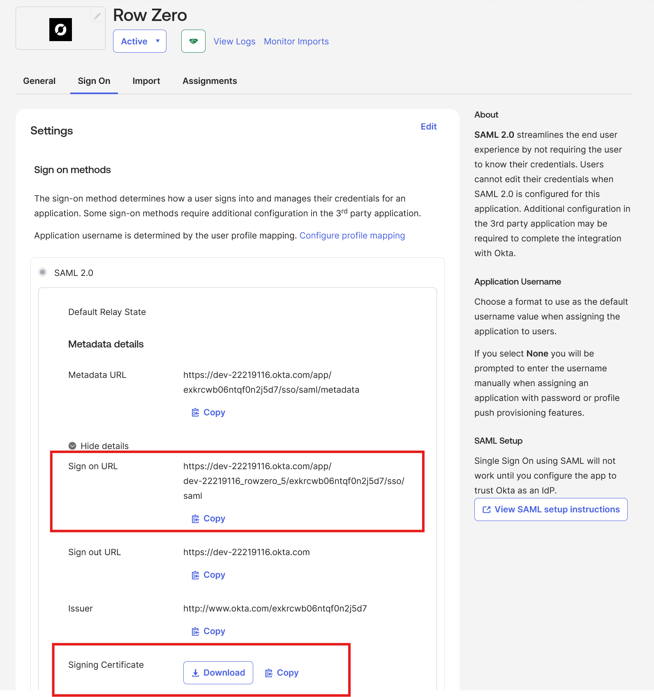Switch to the General tab
The height and width of the screenshot is (697, 654).
(39, 81)
